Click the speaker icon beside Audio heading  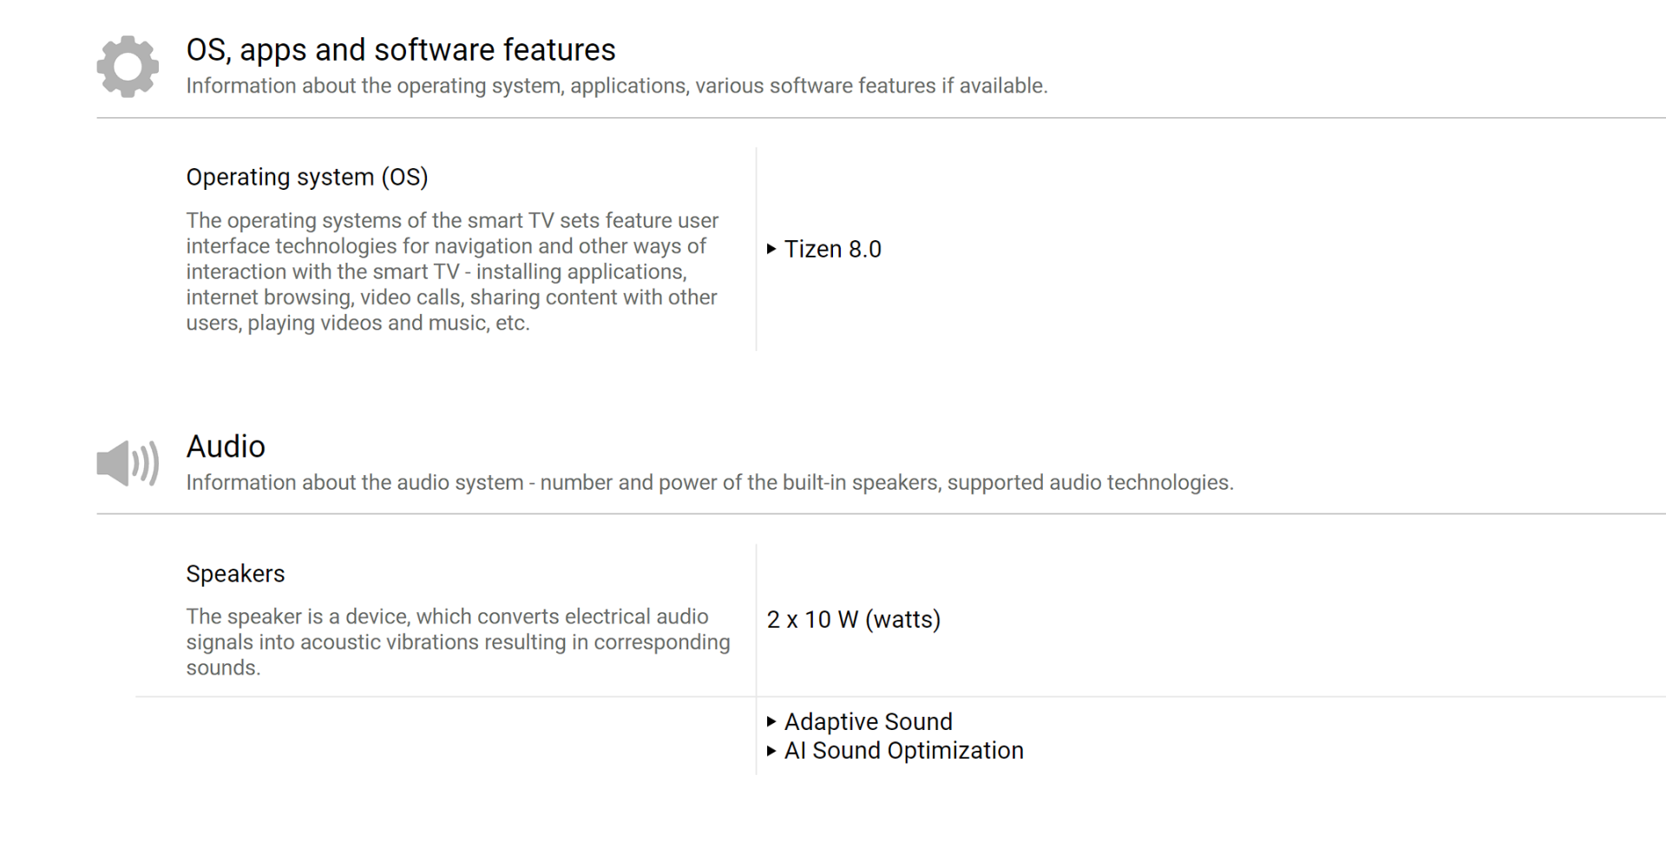point(128,463)
